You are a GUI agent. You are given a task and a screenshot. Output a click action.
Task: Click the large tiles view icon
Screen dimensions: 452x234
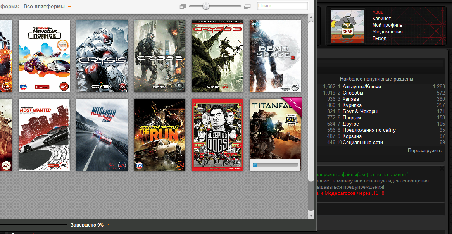247,6
